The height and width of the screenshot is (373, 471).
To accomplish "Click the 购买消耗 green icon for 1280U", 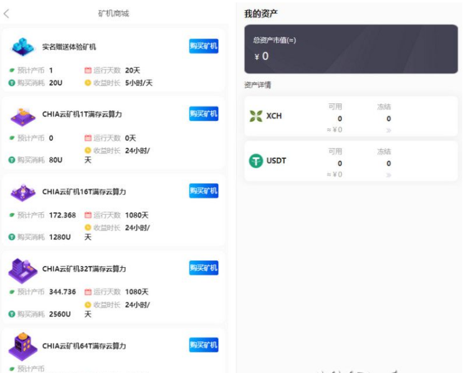I will coord(12,237).
